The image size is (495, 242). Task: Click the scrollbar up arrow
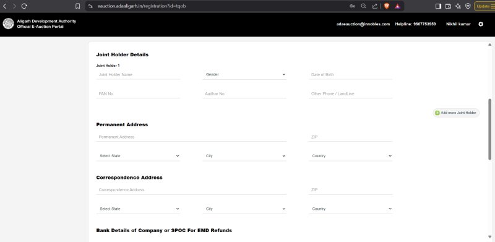[490, 45]
